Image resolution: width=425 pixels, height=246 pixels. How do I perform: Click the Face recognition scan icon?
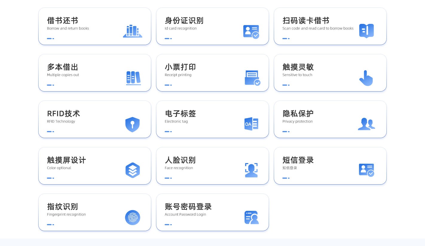[251, 170]
